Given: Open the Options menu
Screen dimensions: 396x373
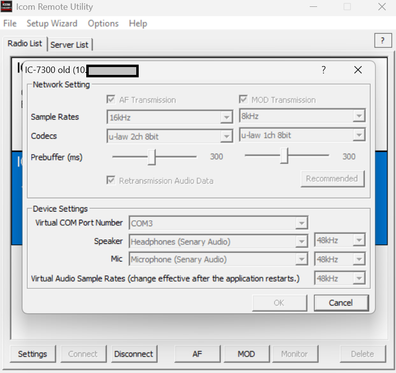Looking at the screenshot, I should pyautogui.click(x=103, y=23).
